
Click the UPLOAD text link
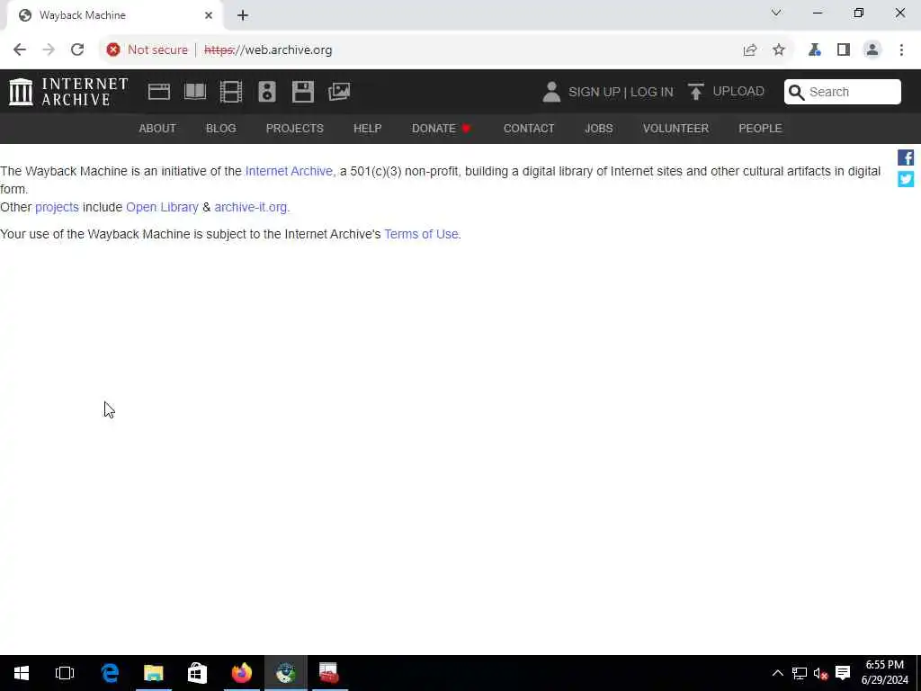(x=738, y=91)
